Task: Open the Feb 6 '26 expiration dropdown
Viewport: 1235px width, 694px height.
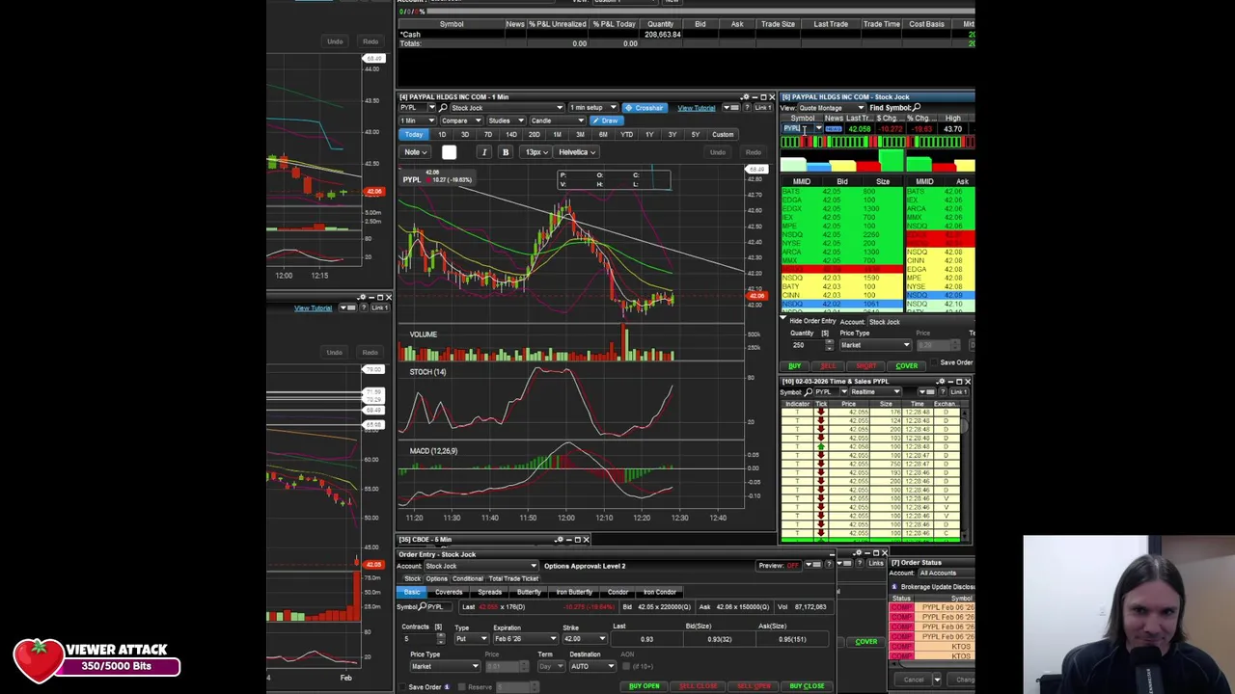Action: [525, 638]
